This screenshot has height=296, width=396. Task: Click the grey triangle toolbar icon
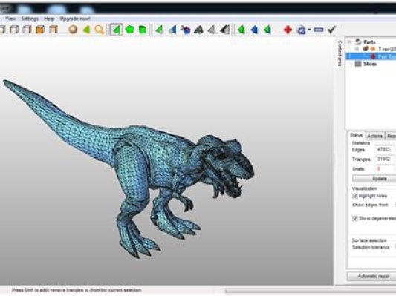(x=212, y=30)
